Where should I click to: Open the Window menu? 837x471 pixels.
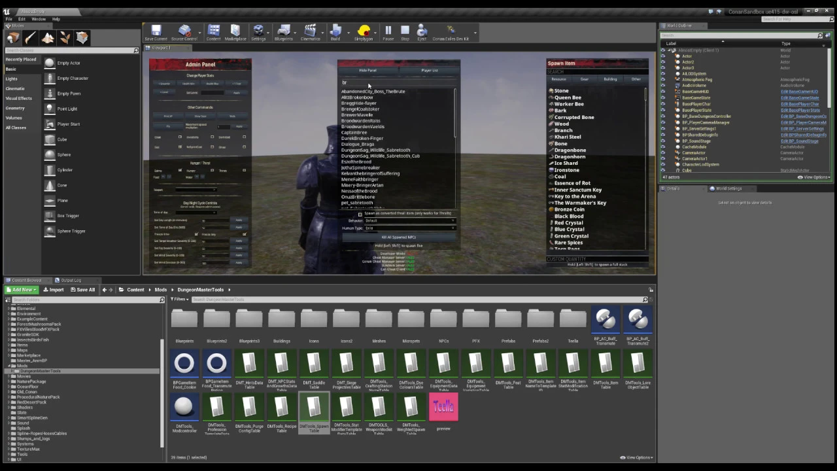39,19
